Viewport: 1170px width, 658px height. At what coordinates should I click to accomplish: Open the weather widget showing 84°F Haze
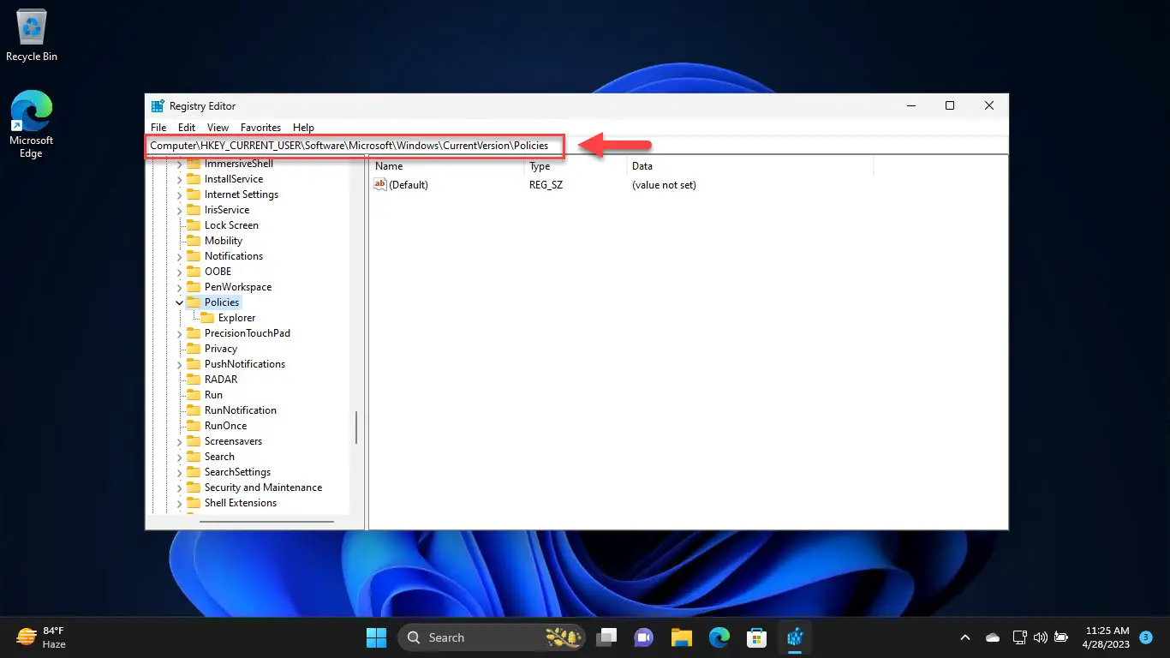pyautogui.click(x=41, y=637)
